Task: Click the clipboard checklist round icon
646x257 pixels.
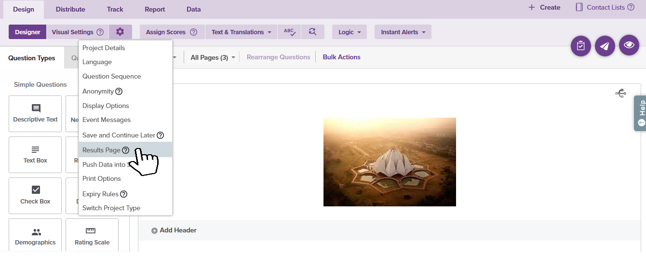Action: (x=580, y=46)
